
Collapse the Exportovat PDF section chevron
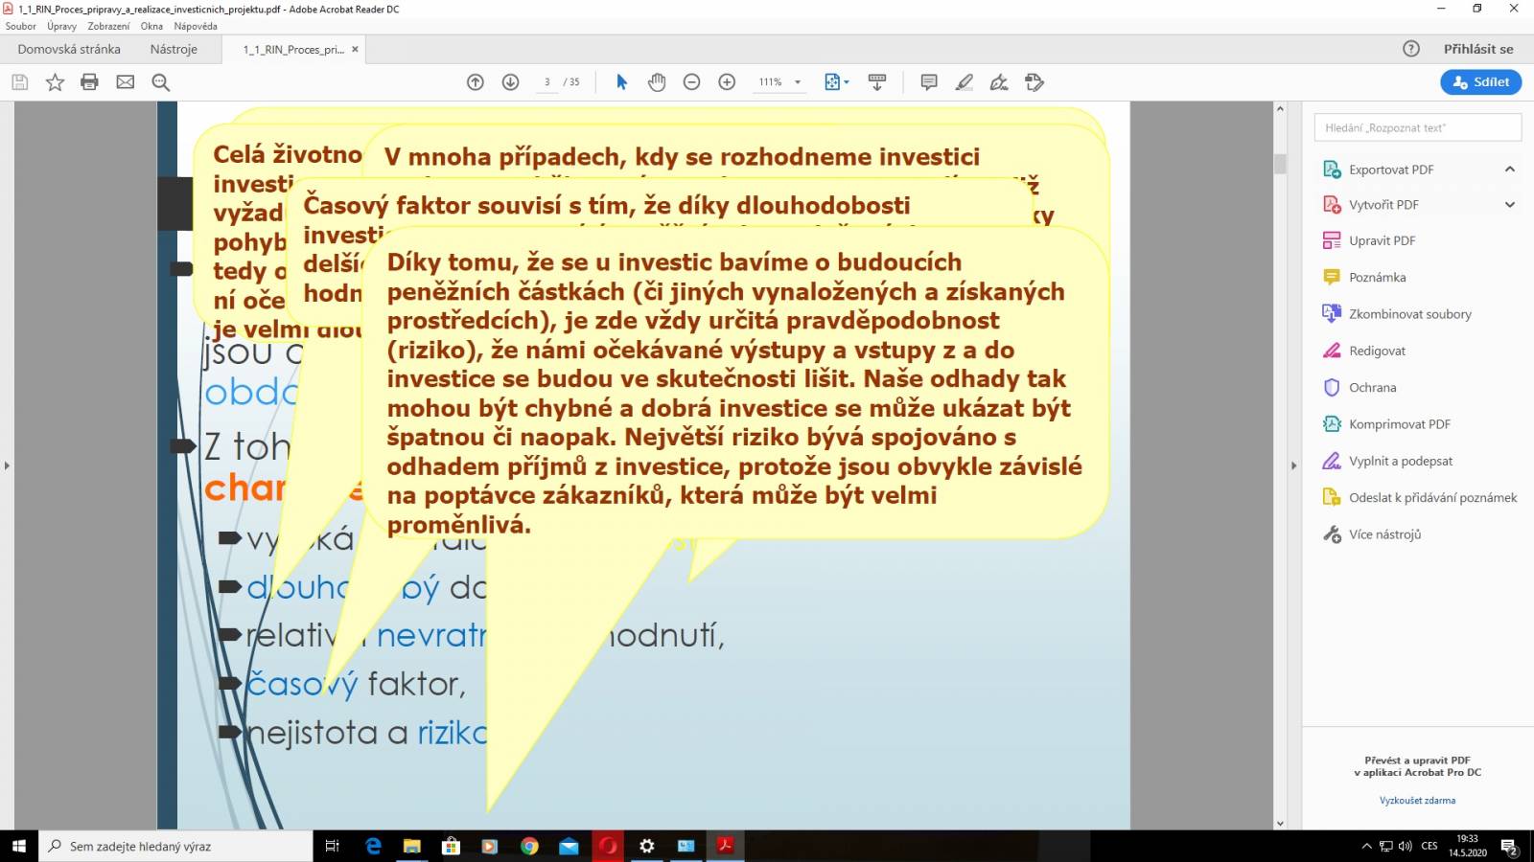1510,170
